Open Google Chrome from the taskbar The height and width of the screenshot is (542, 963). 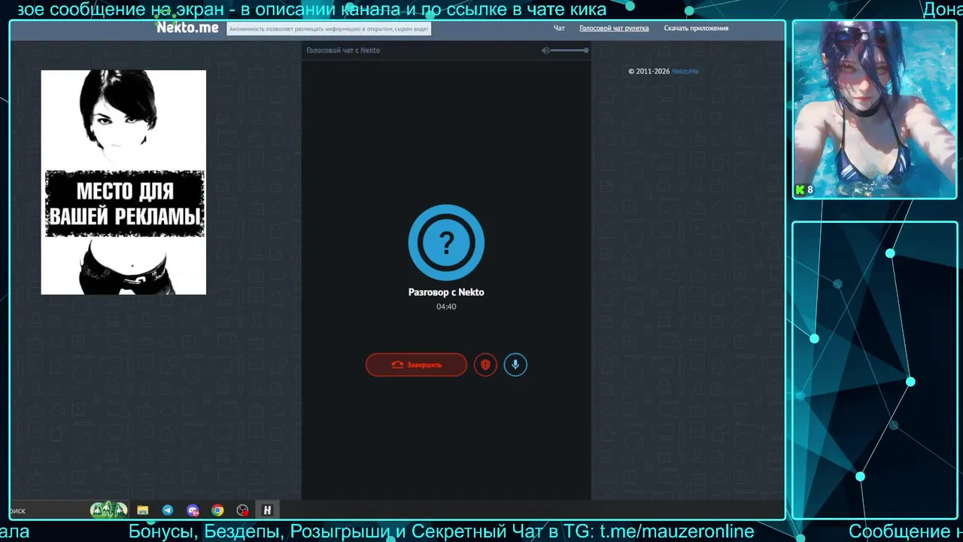[217, 510]
